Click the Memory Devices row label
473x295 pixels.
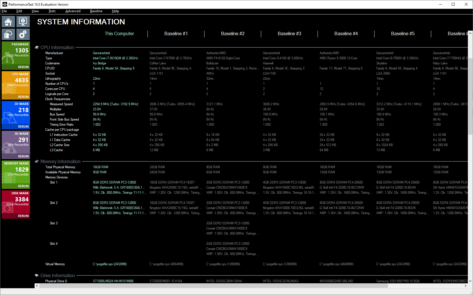(56, 177)
